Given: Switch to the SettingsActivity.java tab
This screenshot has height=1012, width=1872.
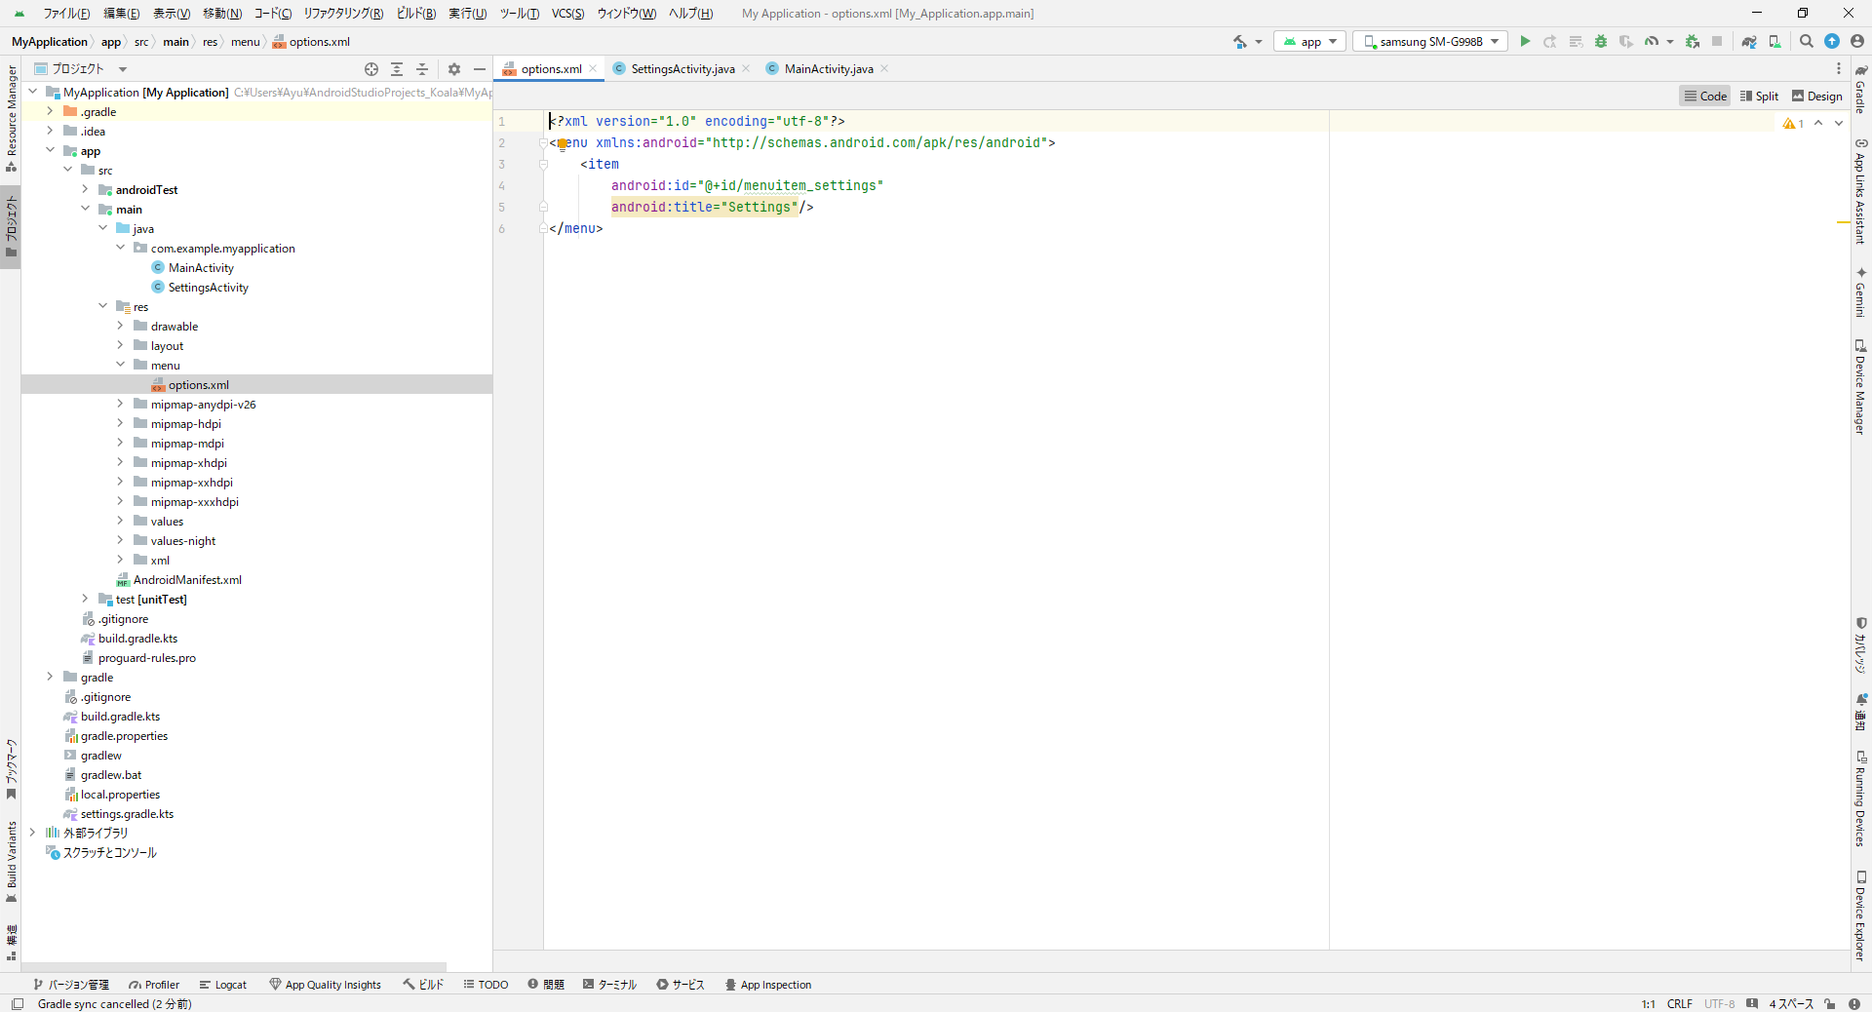Looking at the screenshot, I should [x=682, y=69].
